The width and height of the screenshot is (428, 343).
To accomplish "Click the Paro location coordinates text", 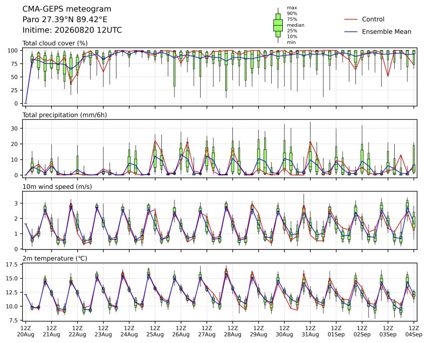I will pyautogui.click(x=65, y=20).
